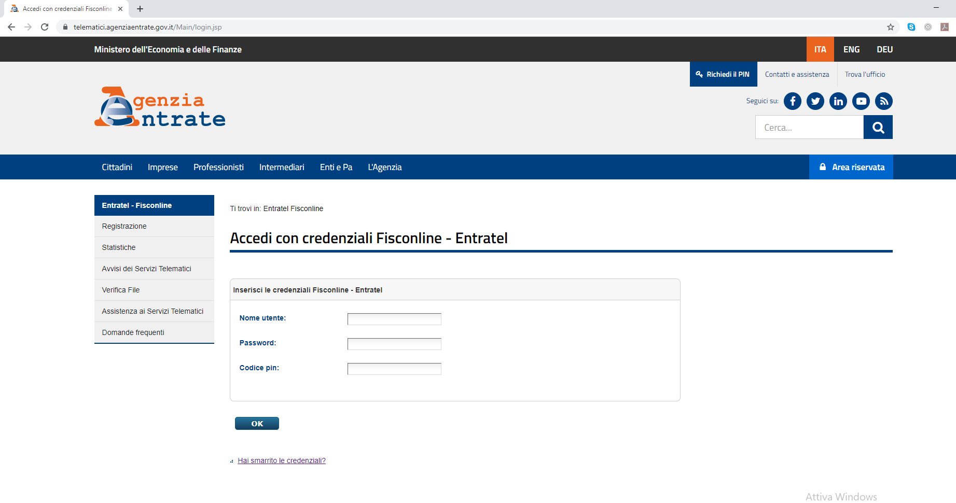
Task: Switch language to ENG
Action: (851, 49)
